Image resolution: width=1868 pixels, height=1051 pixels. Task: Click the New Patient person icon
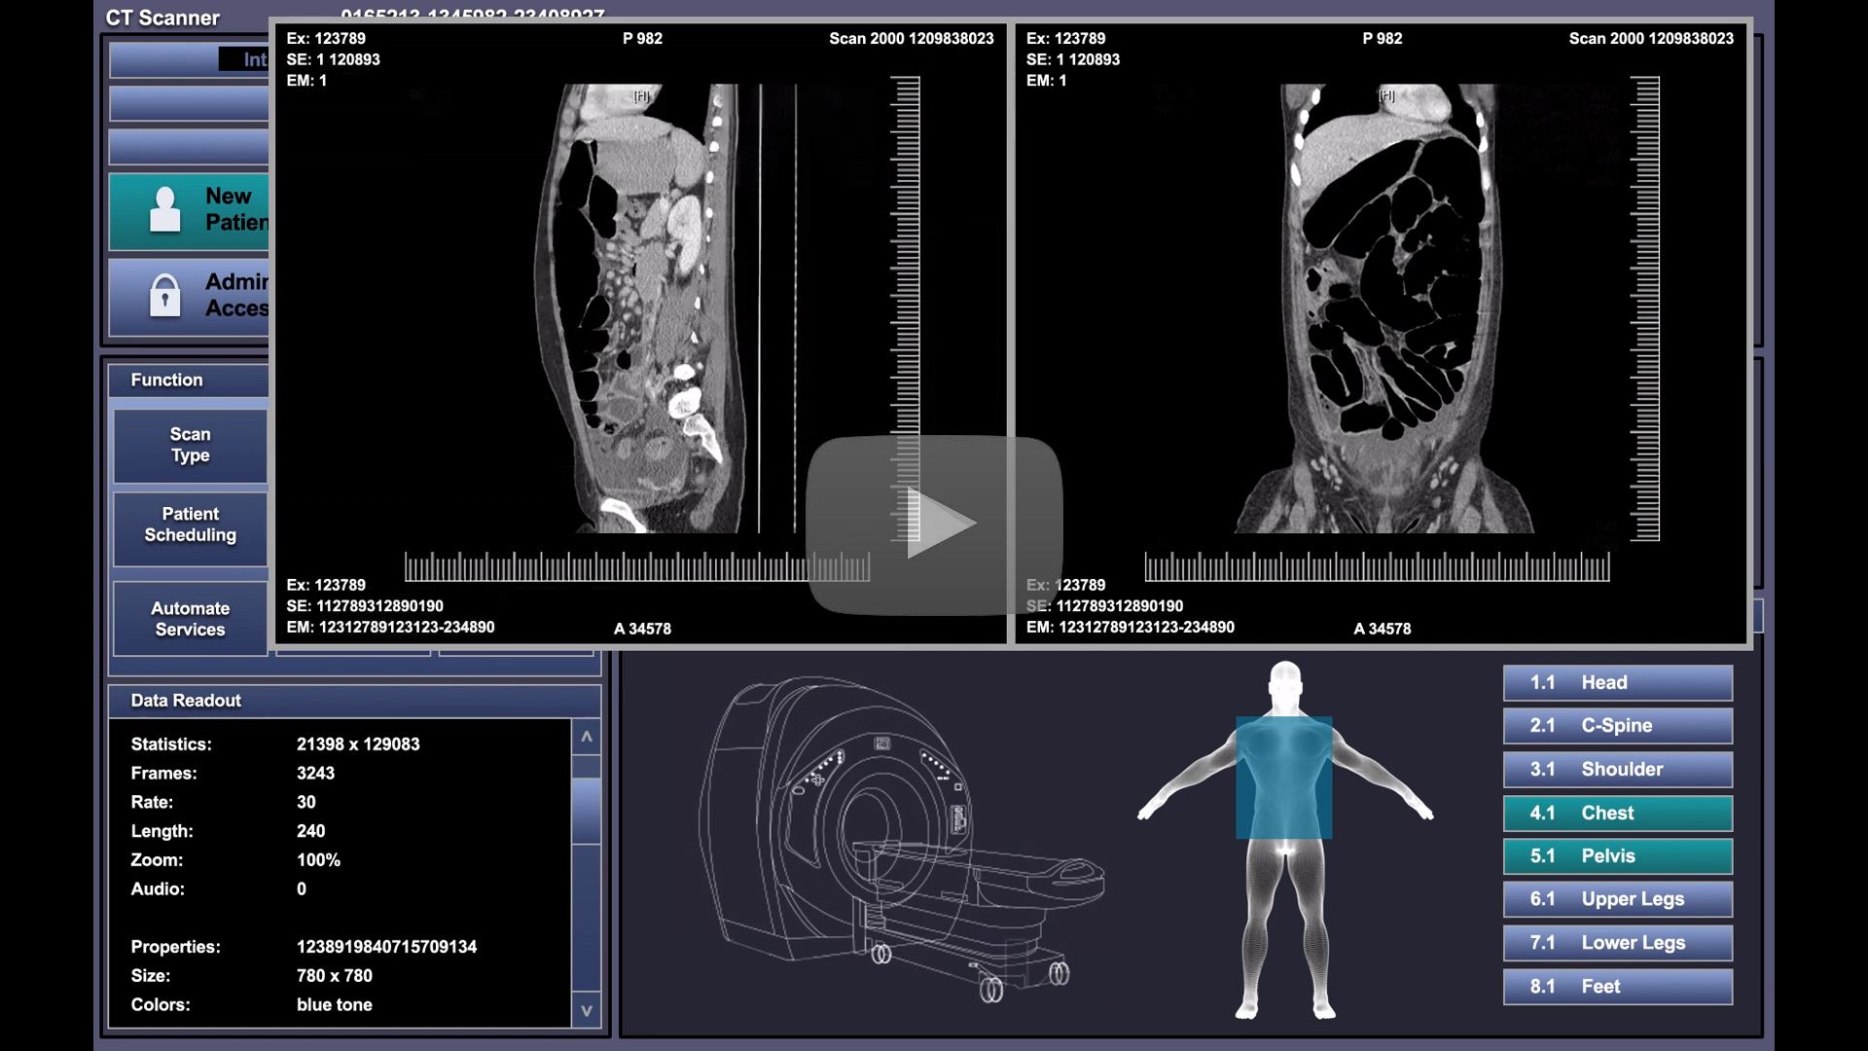point(164,209)
